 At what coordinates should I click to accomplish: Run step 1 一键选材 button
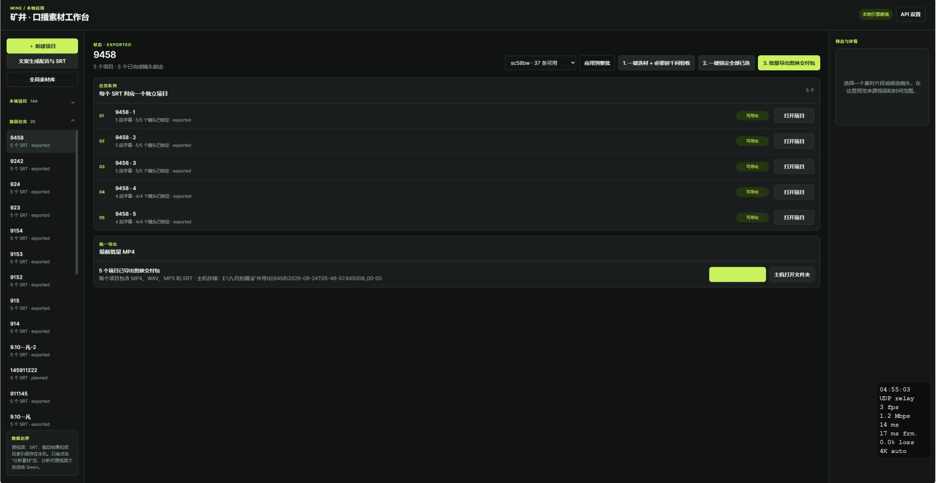[x=656, y=63]
